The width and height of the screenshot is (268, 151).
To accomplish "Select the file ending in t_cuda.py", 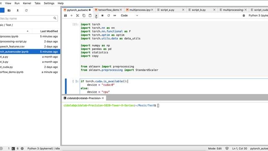I will tap(30, 67).
